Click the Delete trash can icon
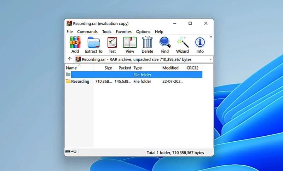 [x=147, y=42]
